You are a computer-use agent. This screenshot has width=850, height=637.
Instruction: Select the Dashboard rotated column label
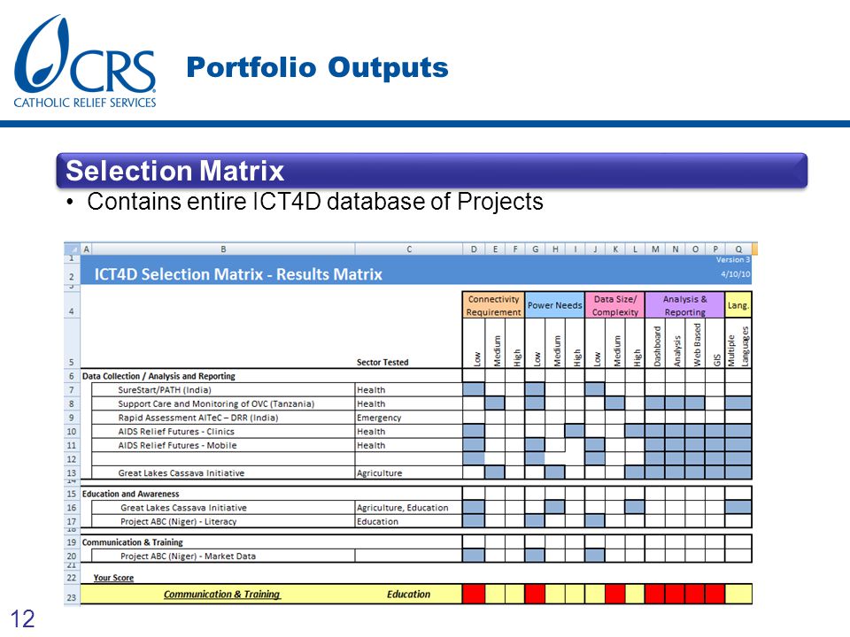click(x=656, y=346)
